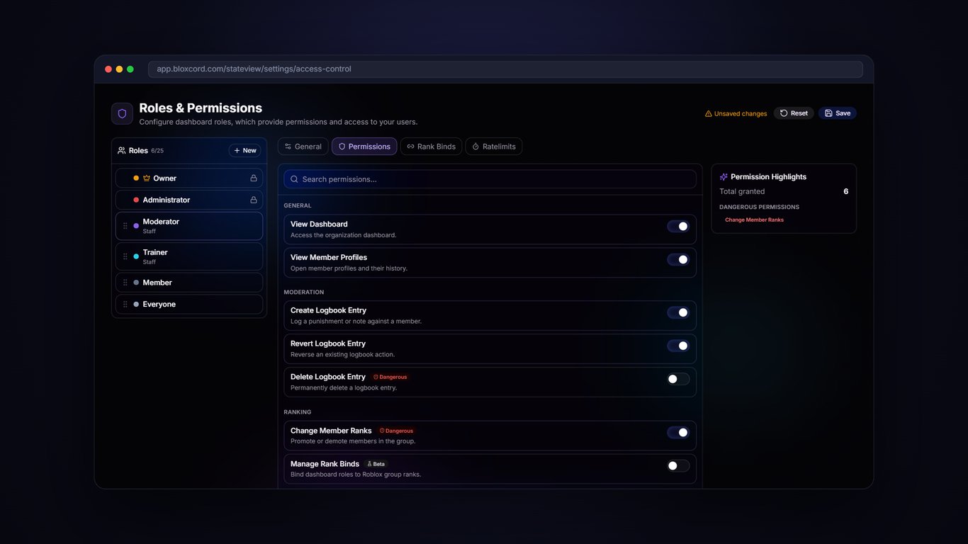Click the purple color dot of the Moderator role

click(136, 226)
